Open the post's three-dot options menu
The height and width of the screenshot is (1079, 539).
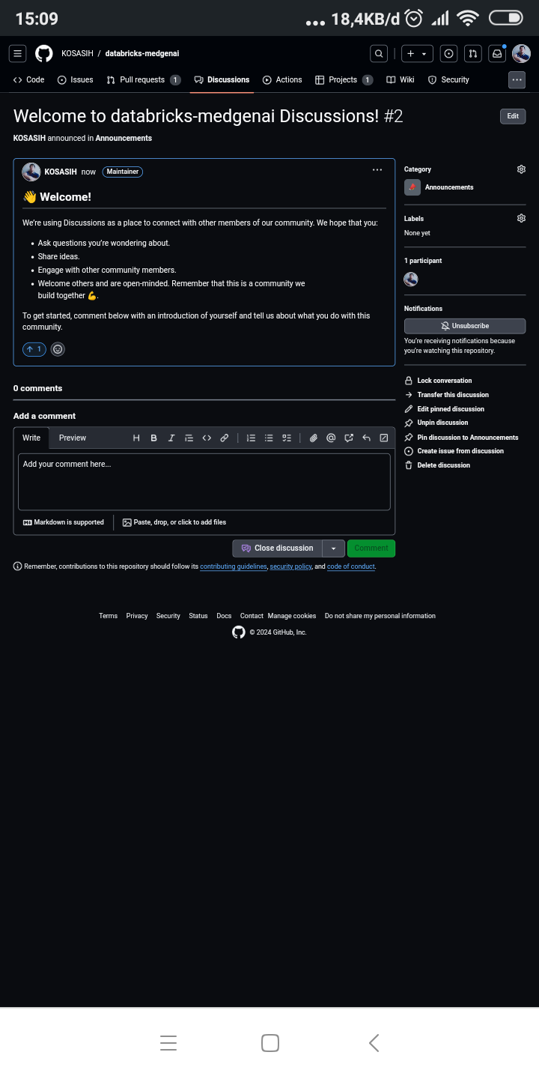point(377,170)
